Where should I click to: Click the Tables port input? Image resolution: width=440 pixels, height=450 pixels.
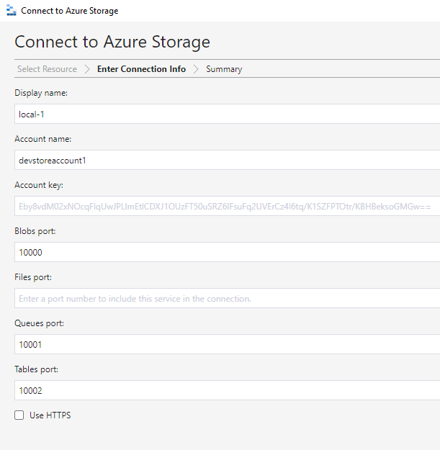click(228, 390)
